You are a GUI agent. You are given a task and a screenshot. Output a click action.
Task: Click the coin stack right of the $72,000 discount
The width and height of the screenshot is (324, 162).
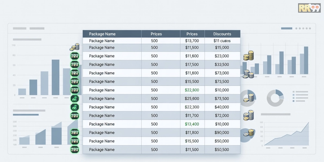point(248,115)
